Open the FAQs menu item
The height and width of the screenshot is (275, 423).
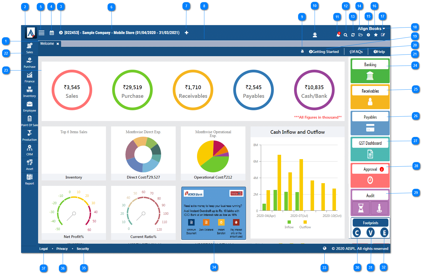point(356,52)
